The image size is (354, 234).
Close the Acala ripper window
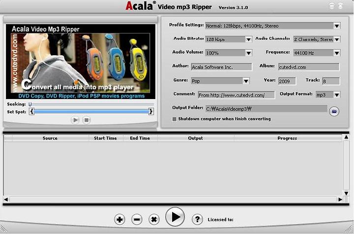tap(340, 6)
